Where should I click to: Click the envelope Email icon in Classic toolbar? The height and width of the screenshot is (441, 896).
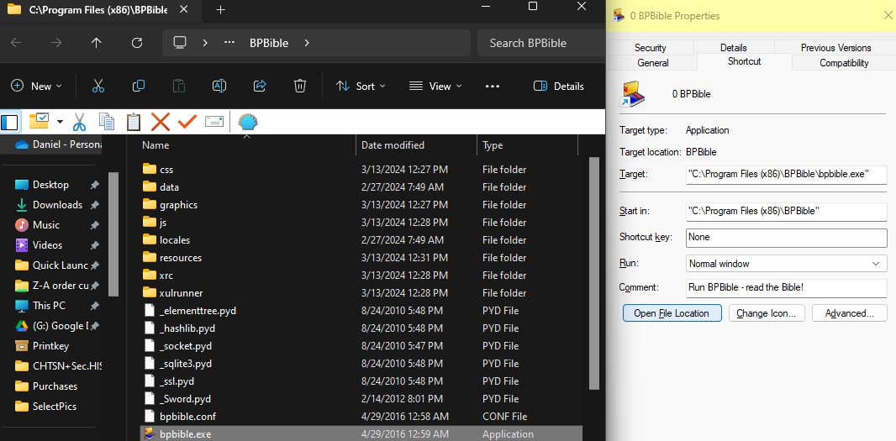[214, 122]
